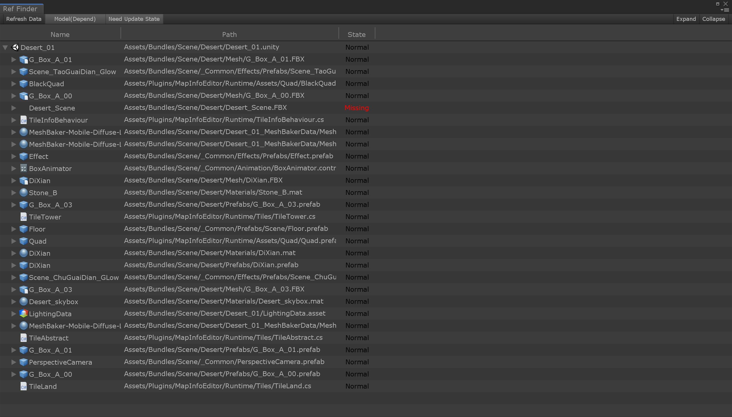Select the TileTower.cs path cell
Viewport: 732px width, 417px height.
219,217
